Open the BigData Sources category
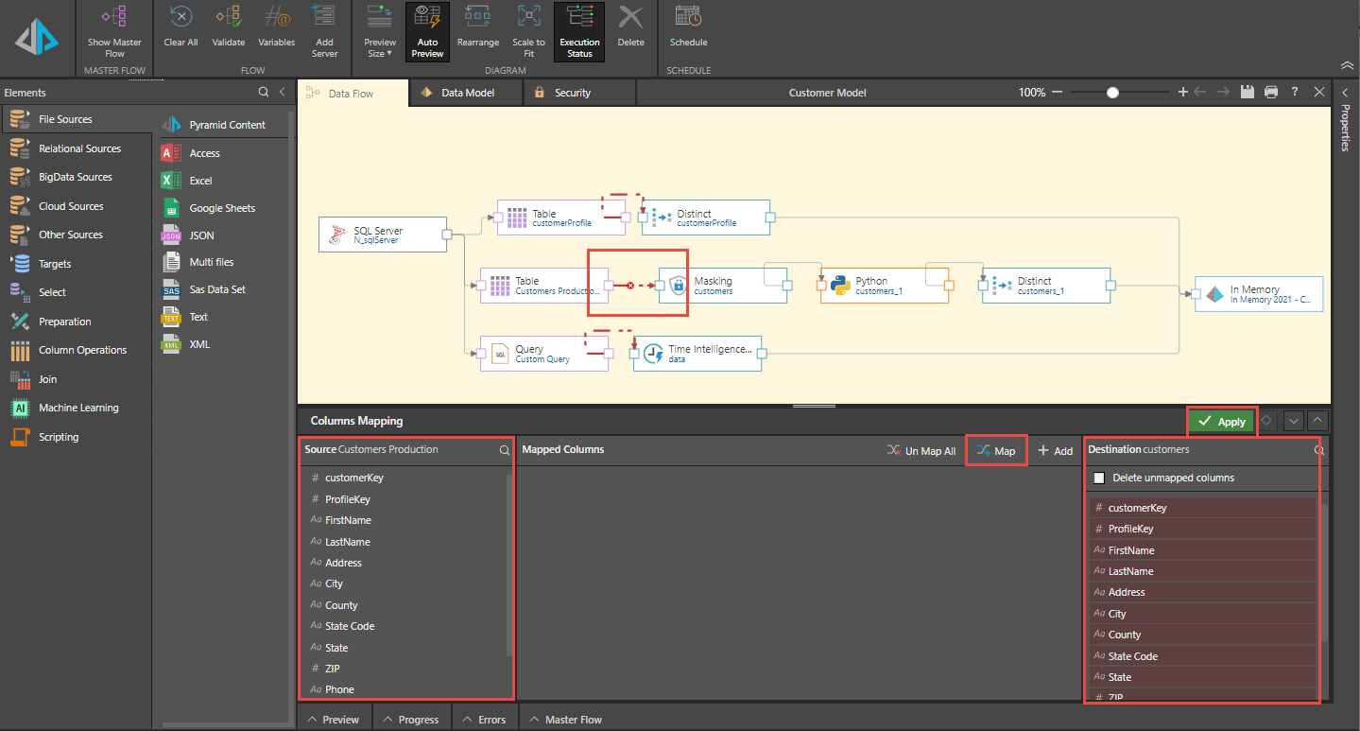 76,177
